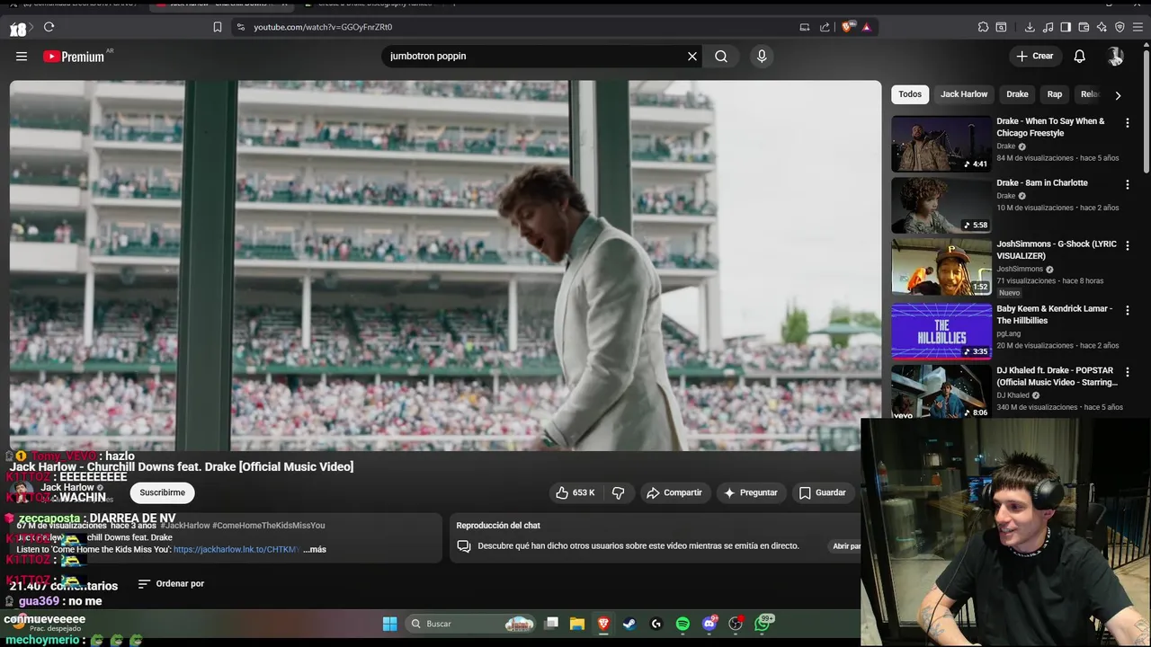Image resolution: width=1151 pixels, height=647 pixels.
Task: Open options for 8am in Charlotte video
Action: tap(1128, 184)
